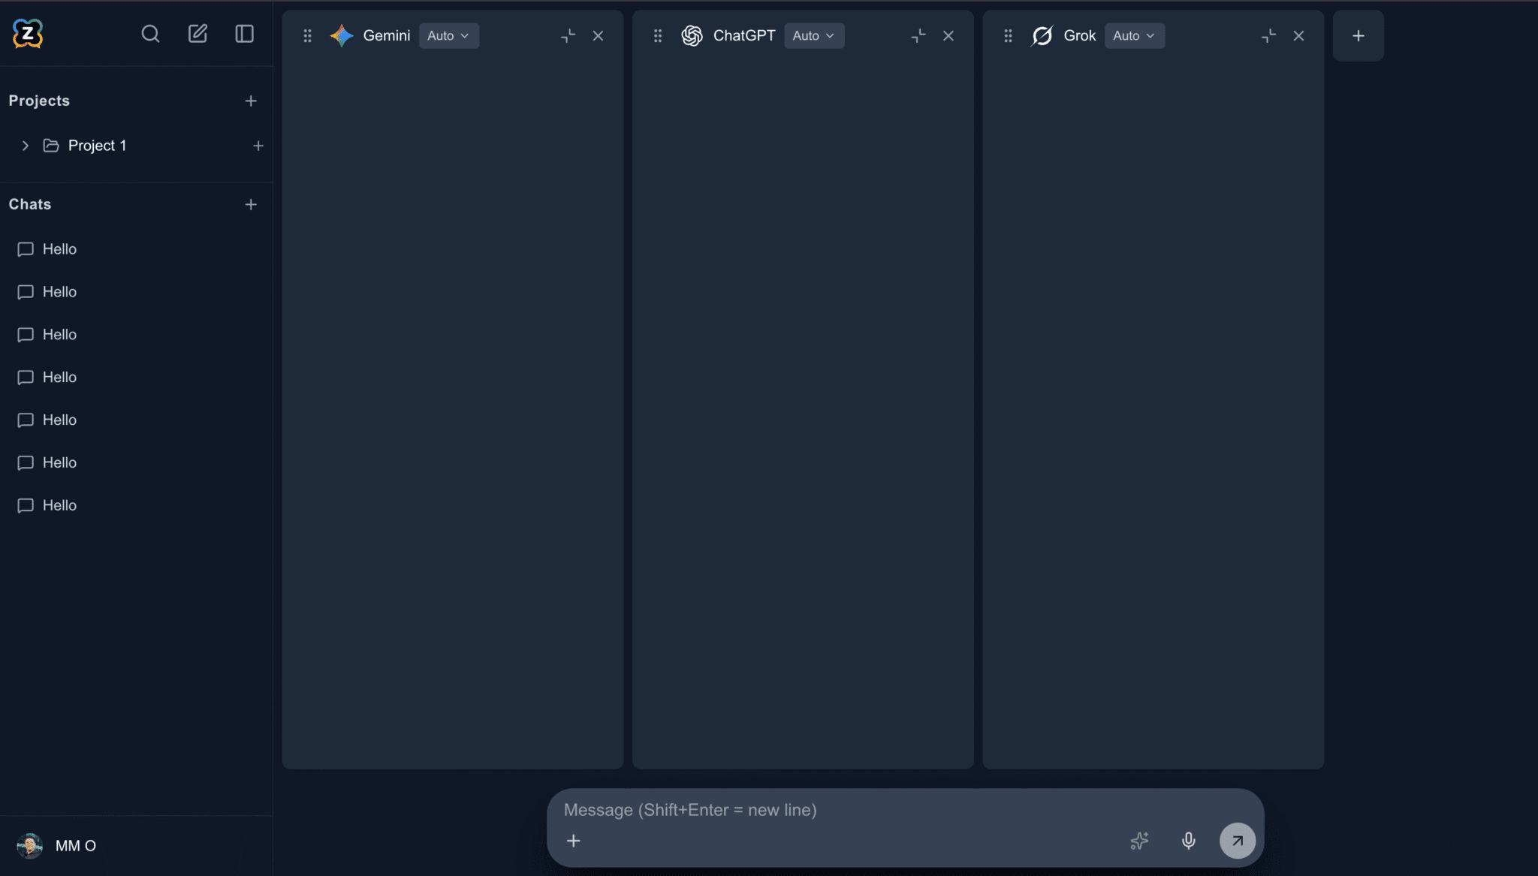1538x876 pixels.
Task: Expand the Project 1 folder
Action: pos(25,145)
